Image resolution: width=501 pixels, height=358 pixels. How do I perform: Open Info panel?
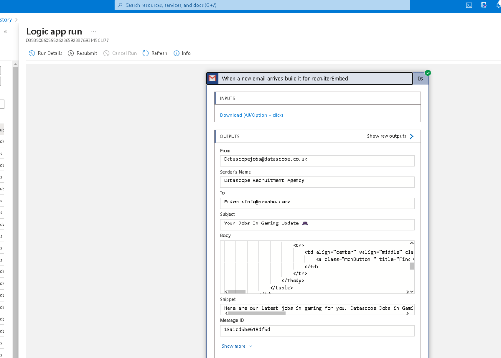[182, 53]
